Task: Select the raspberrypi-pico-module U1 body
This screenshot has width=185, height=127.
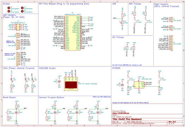Action: 73,33
